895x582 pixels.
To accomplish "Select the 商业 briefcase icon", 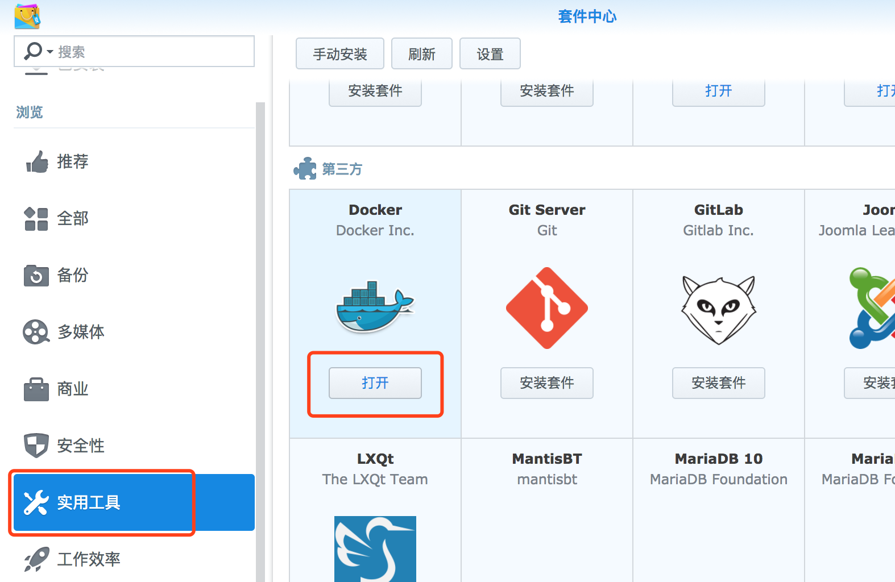I will pyautogui.click(x=36, y=389).
